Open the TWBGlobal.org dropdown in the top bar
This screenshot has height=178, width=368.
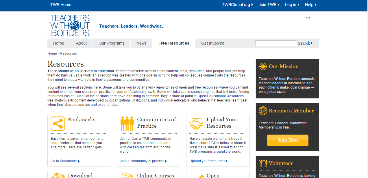(x=237, y=5)
